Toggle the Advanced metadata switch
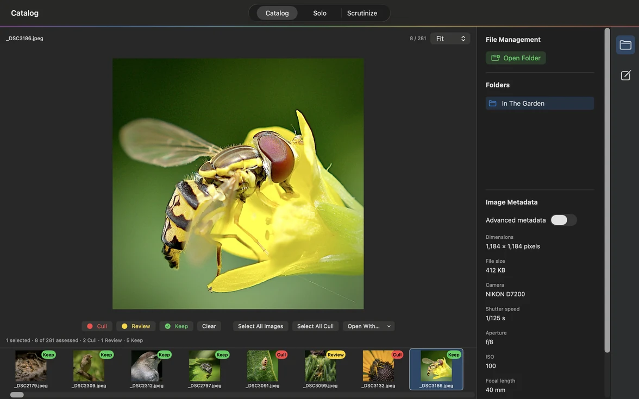Screen dimensions: 639x399 click(x=563, y=220)
